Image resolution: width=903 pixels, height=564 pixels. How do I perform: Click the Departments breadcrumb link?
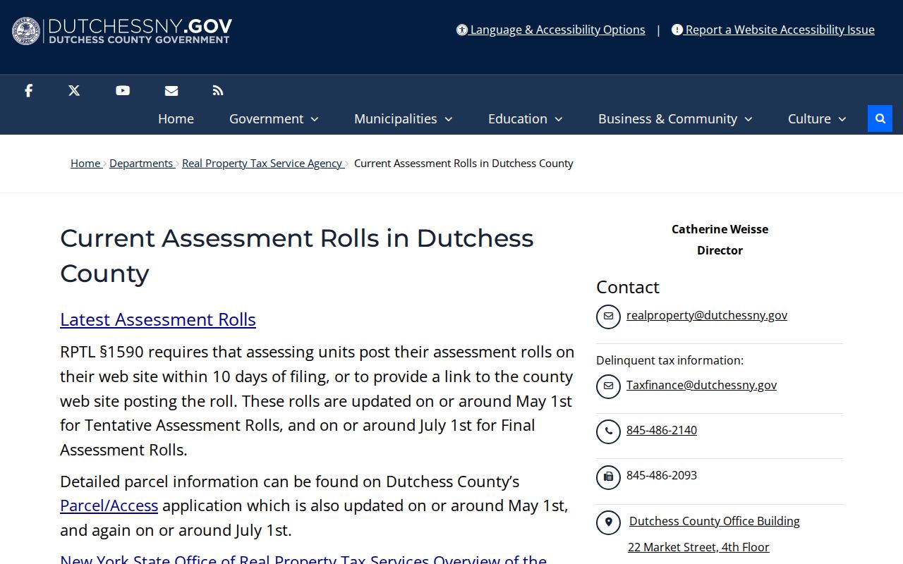click(x=141, y=163)
